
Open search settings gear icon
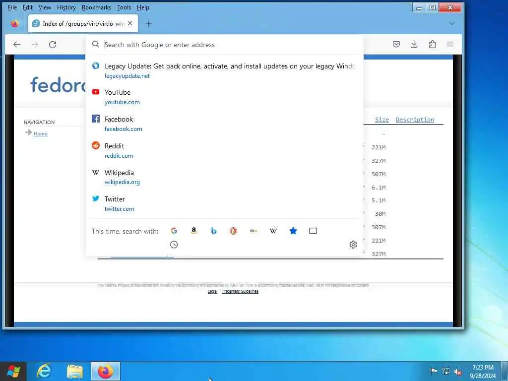(353, 245)
